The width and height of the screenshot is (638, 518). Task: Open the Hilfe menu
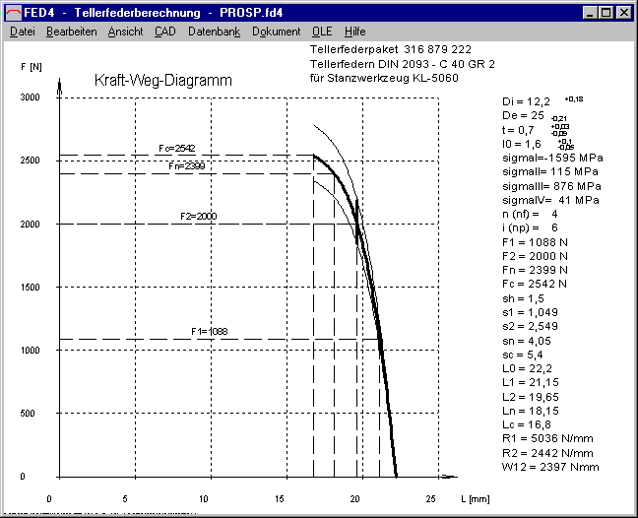coord(354,32)
